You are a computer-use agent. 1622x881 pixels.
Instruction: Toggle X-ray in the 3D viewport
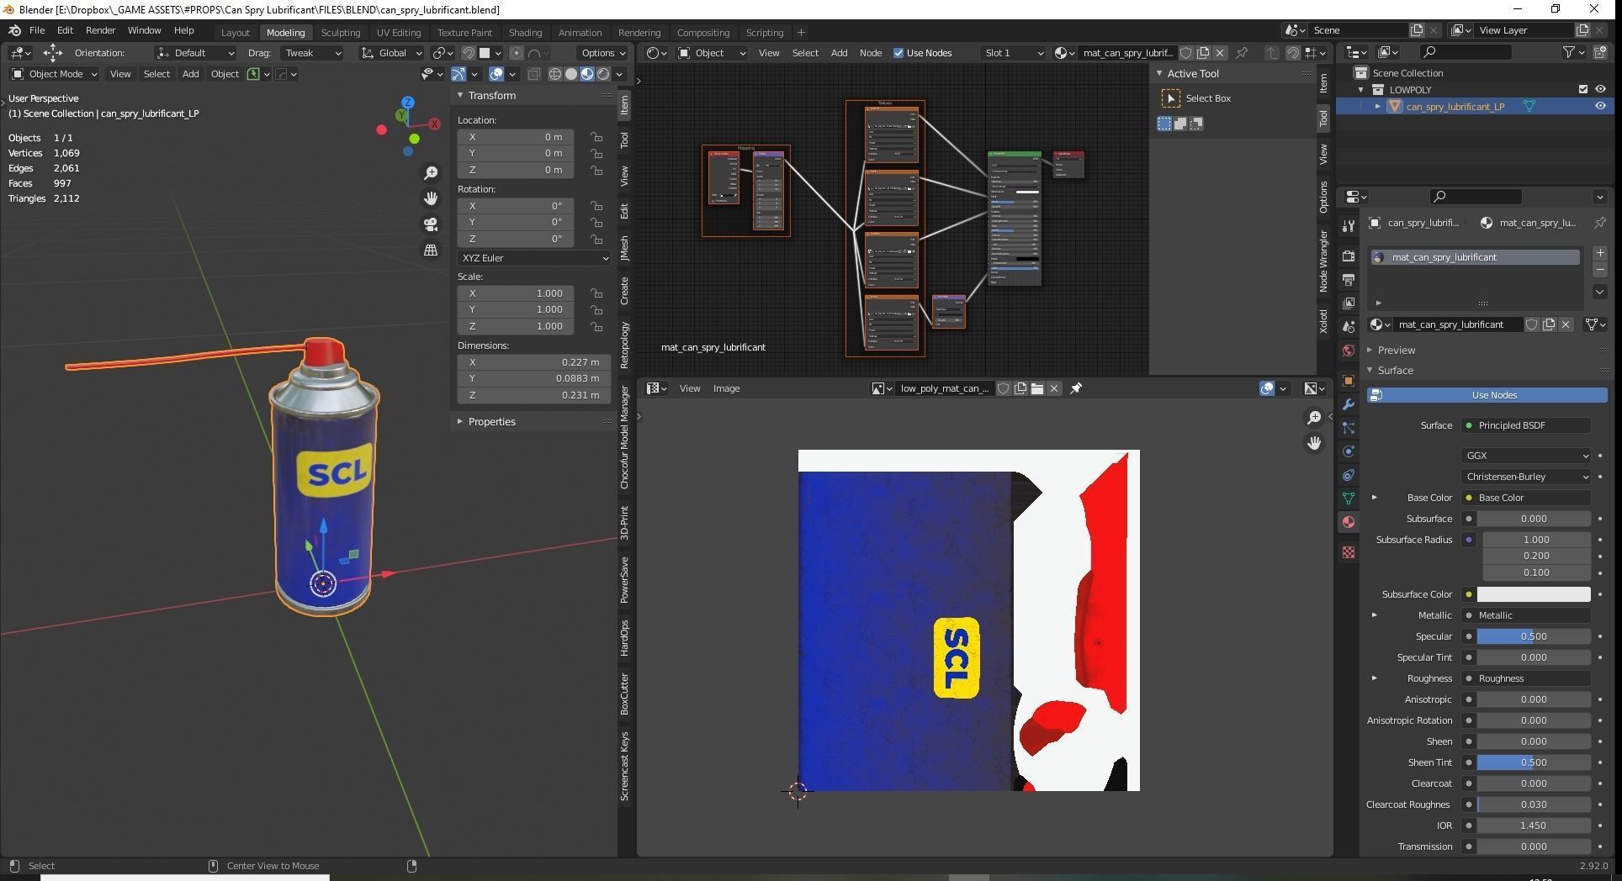[x=533, y=74]
